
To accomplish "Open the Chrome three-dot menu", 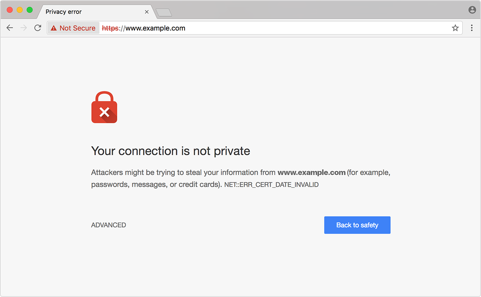I will (x=472, y=28).
